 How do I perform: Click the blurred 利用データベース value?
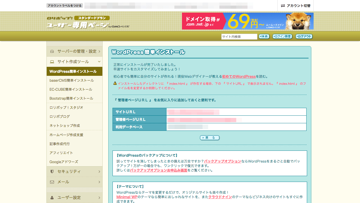[188, 127]
